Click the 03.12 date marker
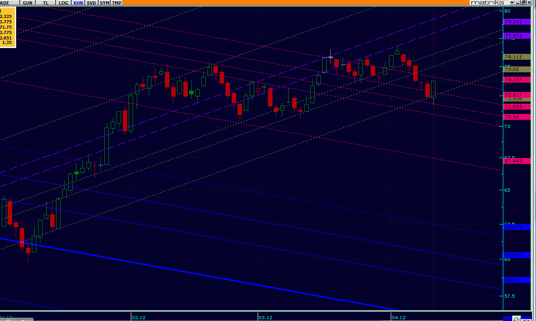The width and height of the screenshot is (536, 321). [266, 317]
